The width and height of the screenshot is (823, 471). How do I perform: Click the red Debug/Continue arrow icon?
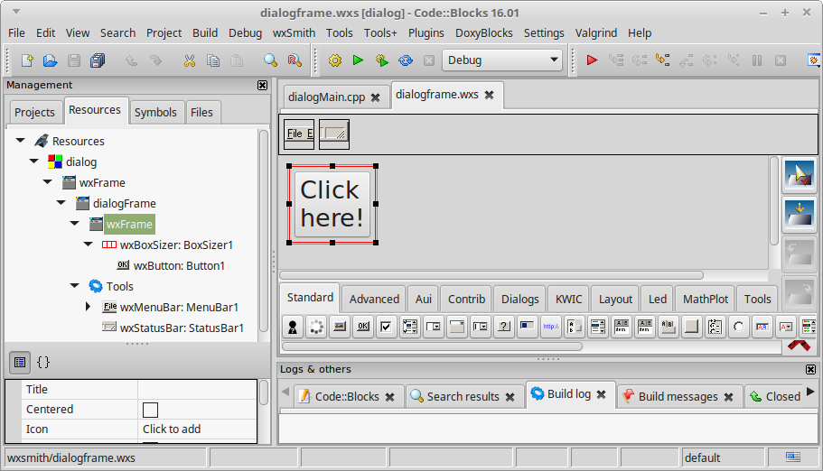(x=592, y=60)
